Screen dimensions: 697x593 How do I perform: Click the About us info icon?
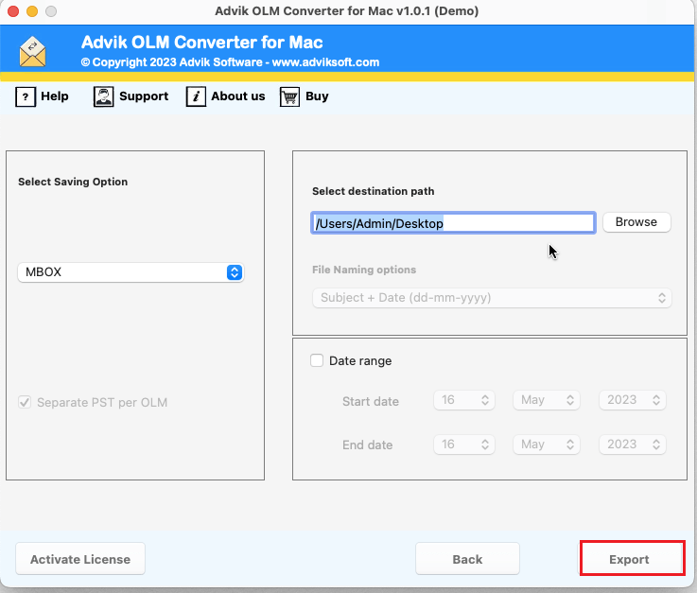196,96
